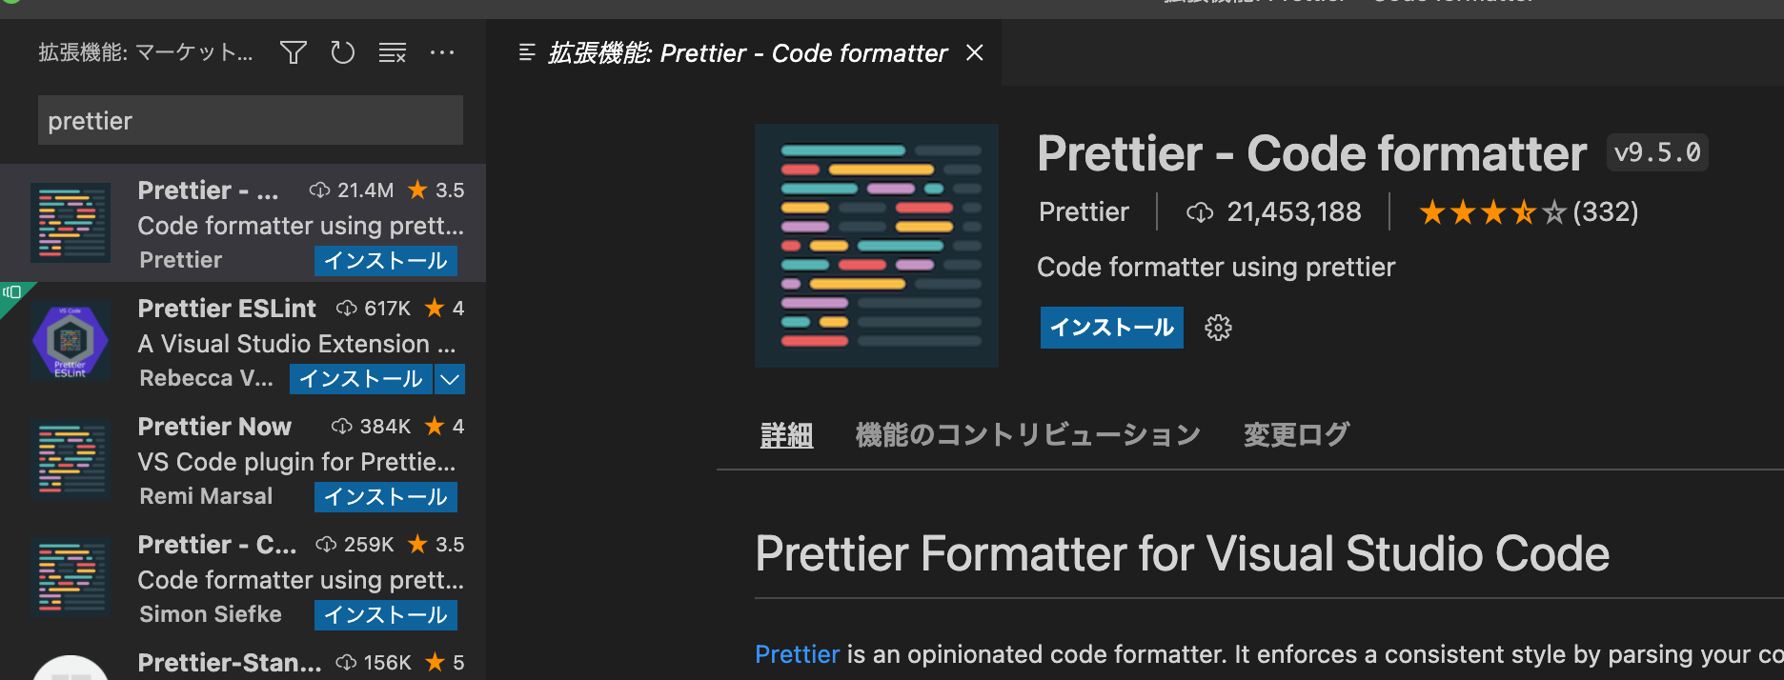Click the Remi Marsal publisher name

pyautogui.click(x=206, y=496)
